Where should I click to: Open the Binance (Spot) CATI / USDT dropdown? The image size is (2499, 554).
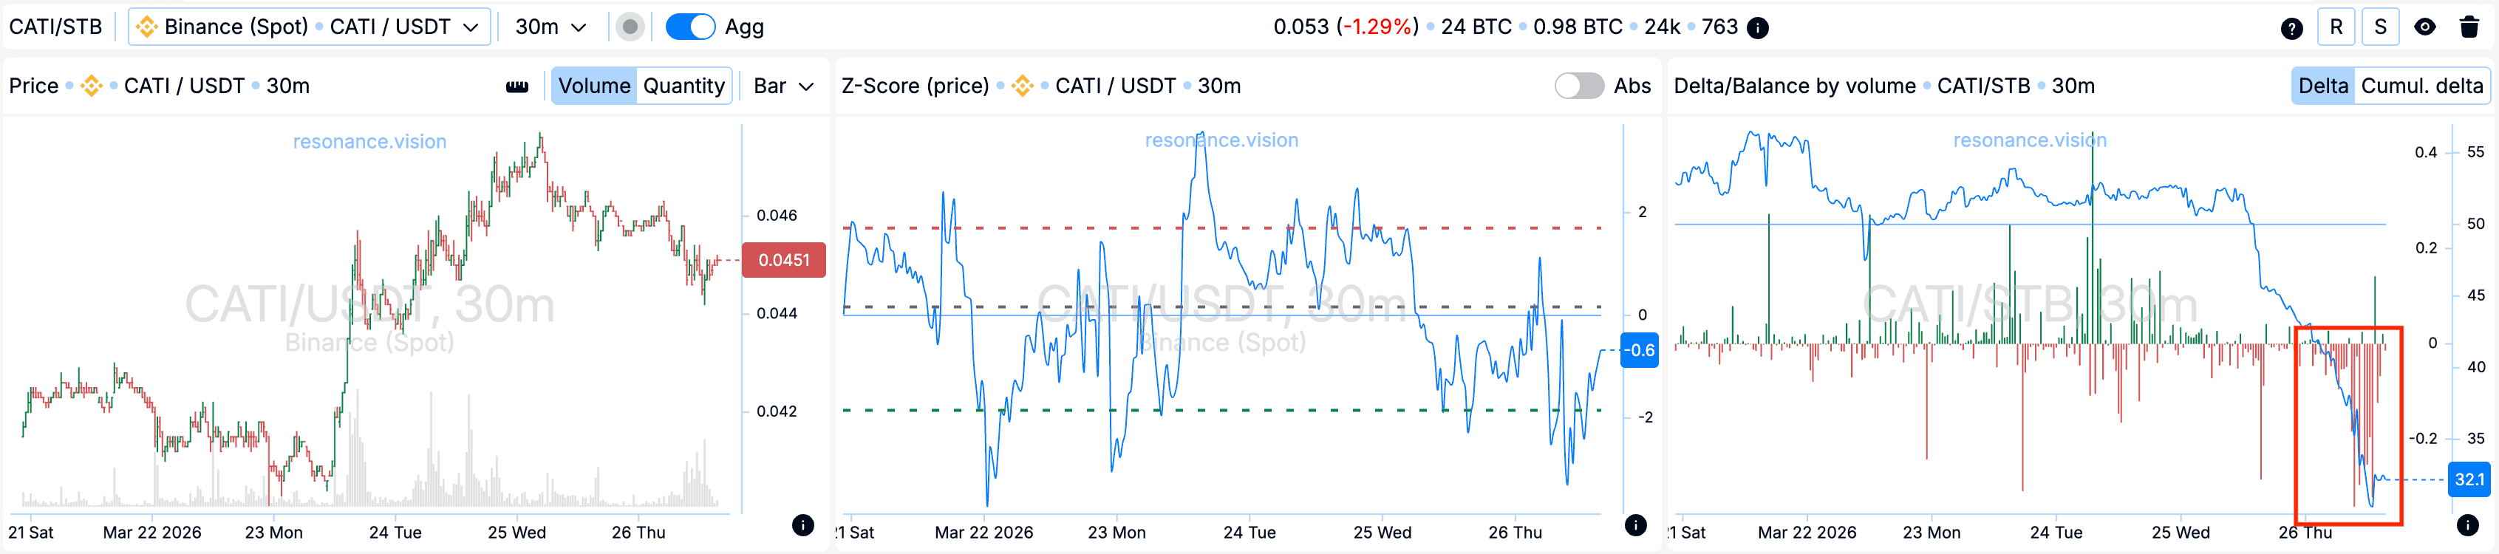(308, 27)
